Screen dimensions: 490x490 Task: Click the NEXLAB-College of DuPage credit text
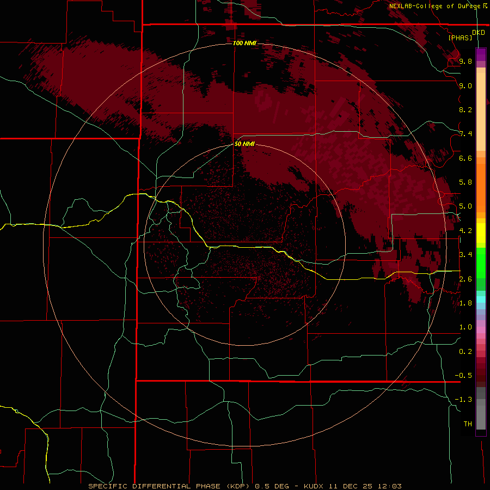click(x=434, y=6)
